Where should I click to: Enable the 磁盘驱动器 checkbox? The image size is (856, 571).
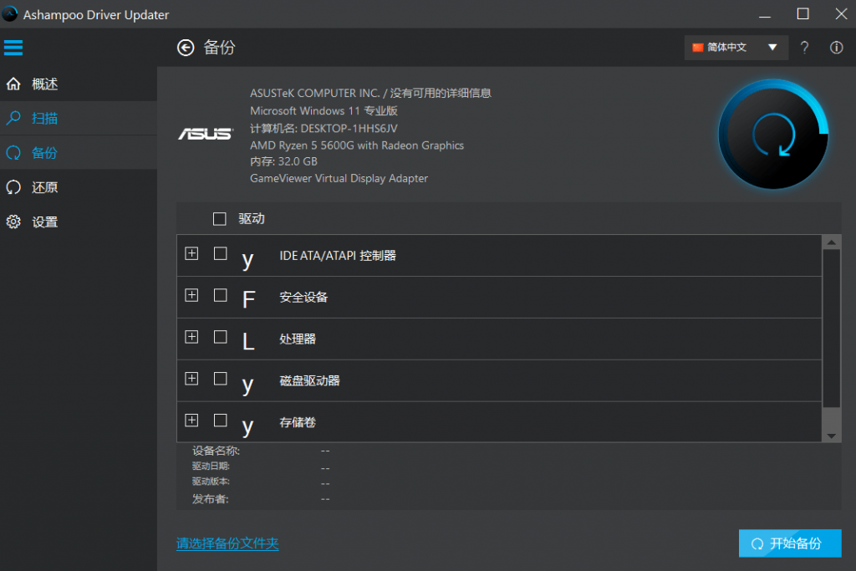221,379
